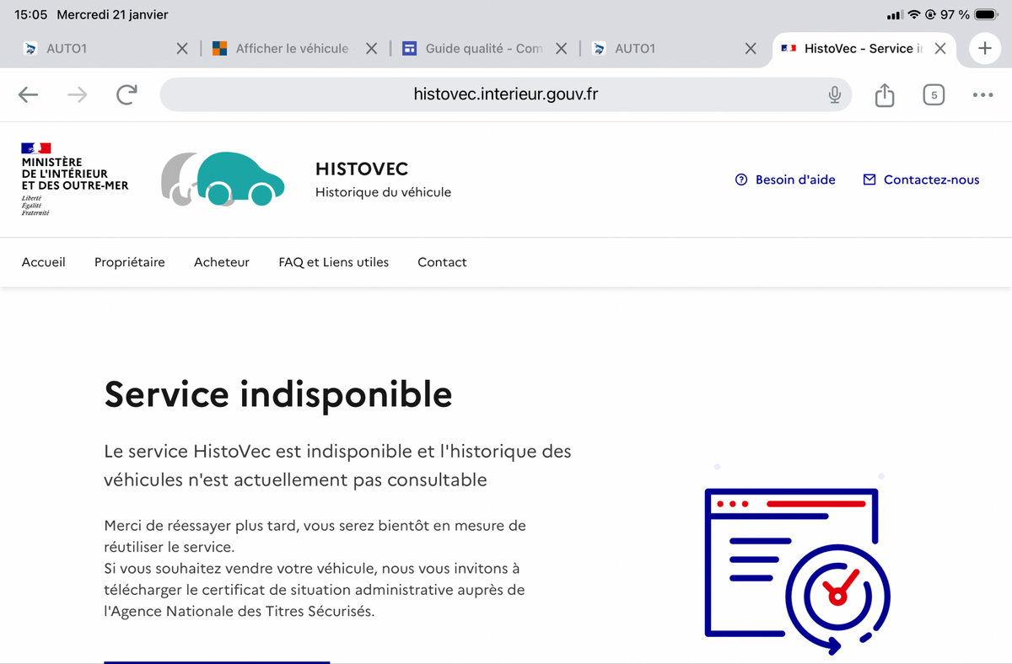Switch to the Guide qualité tab
The image size is (1012, 664).
click(x=474, y=49)
